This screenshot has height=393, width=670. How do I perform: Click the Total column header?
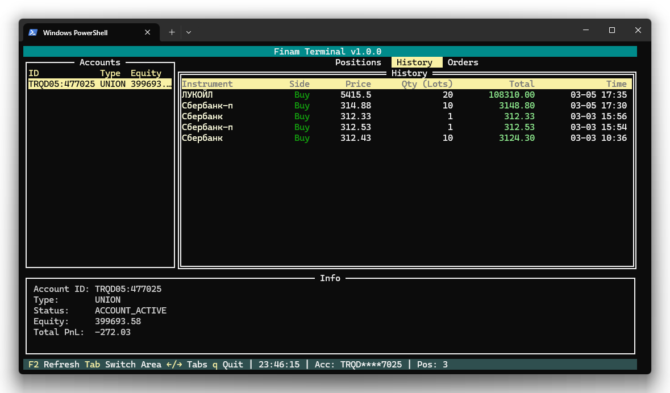tap(521, 84)
